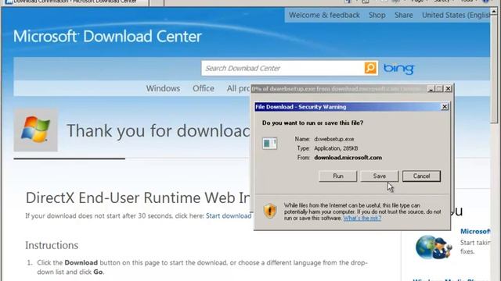Screen dimensions: 501x281
Task: Click the page vertical scrollbar thumb
Action: [494, 69]
